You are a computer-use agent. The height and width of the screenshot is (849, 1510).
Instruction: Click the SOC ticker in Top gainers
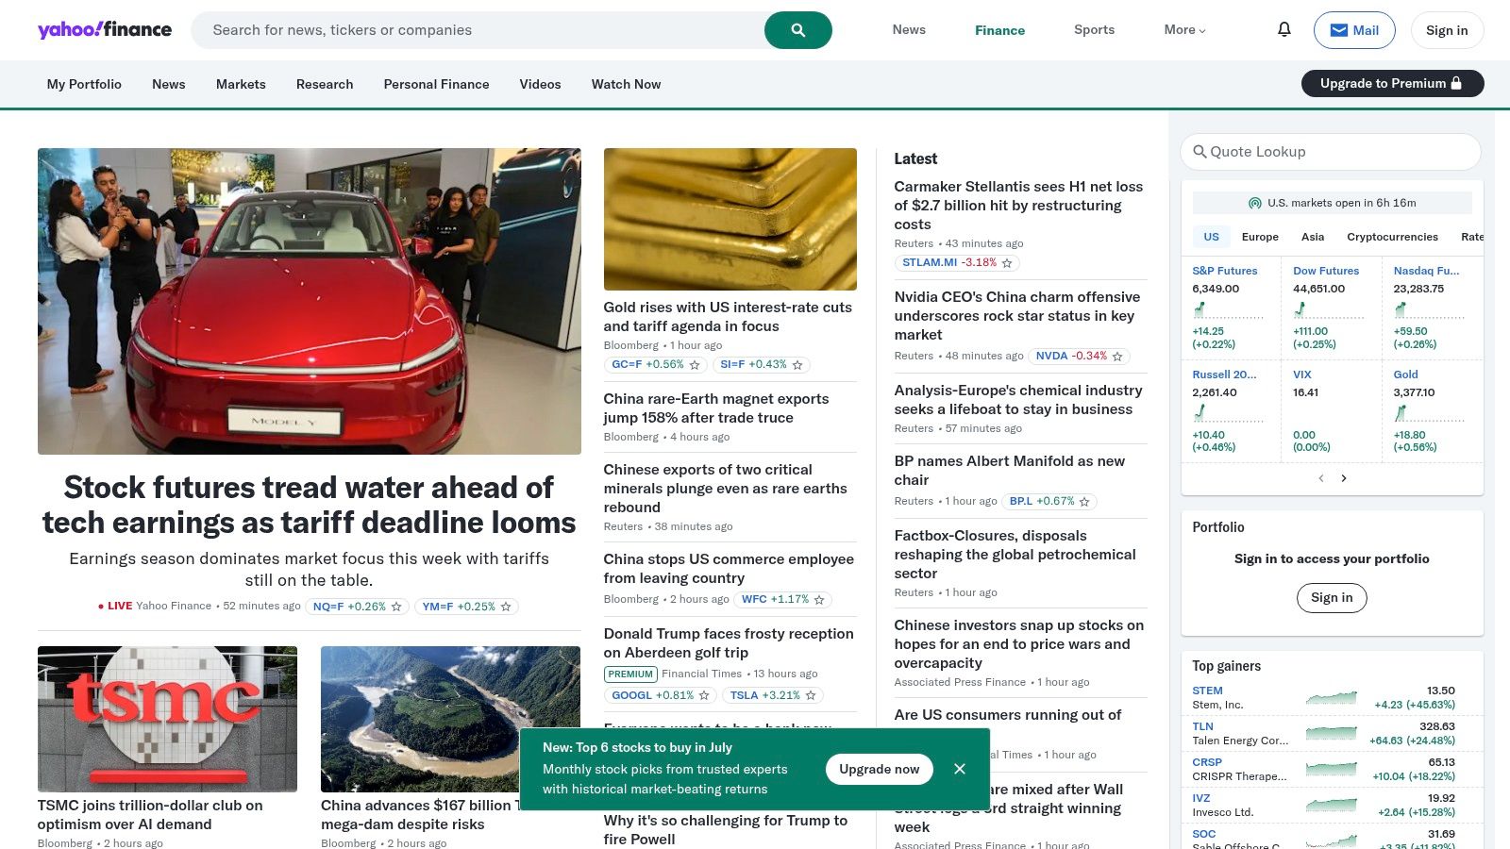pos(1204,834)
